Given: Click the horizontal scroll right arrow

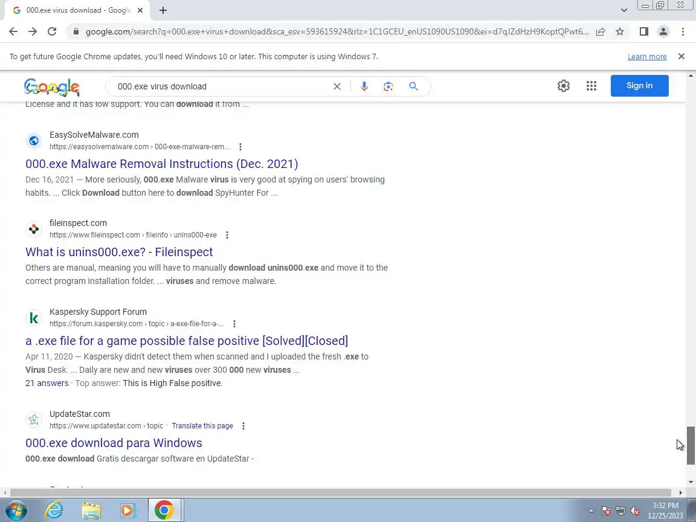Looking at the screenshot, I should [x=681, y=492].
